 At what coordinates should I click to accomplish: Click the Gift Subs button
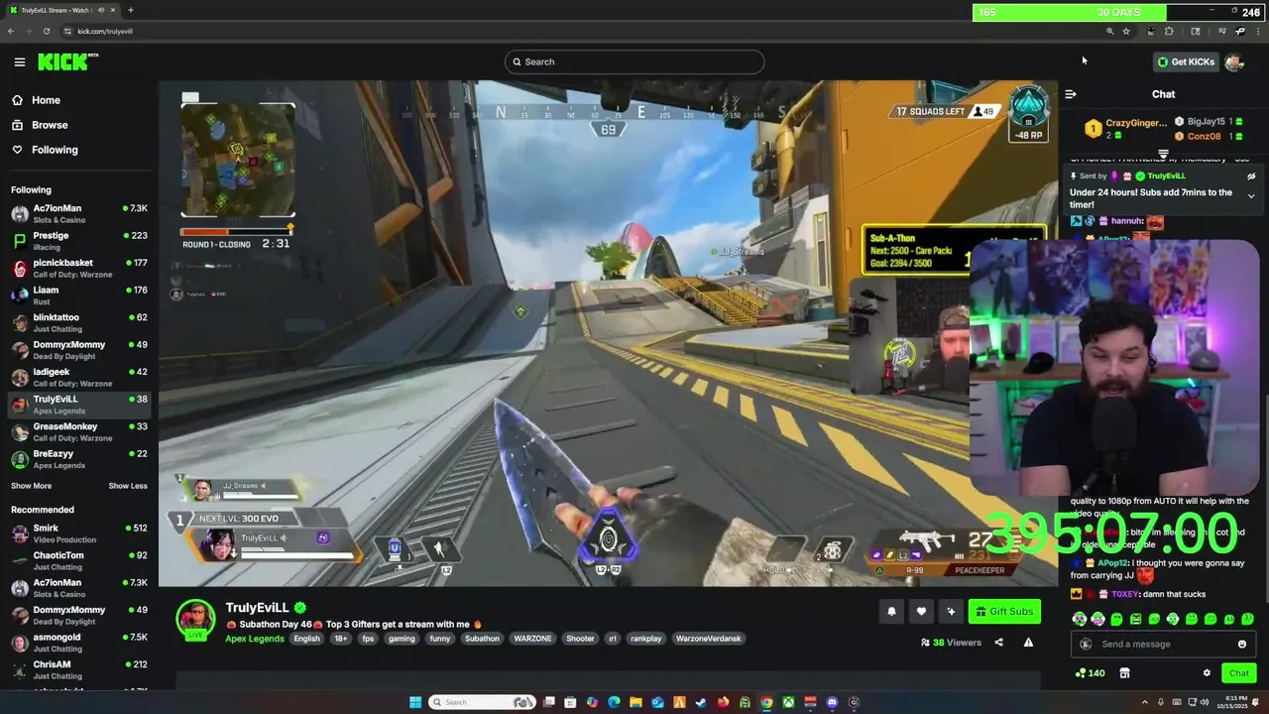click(1004, 612)
